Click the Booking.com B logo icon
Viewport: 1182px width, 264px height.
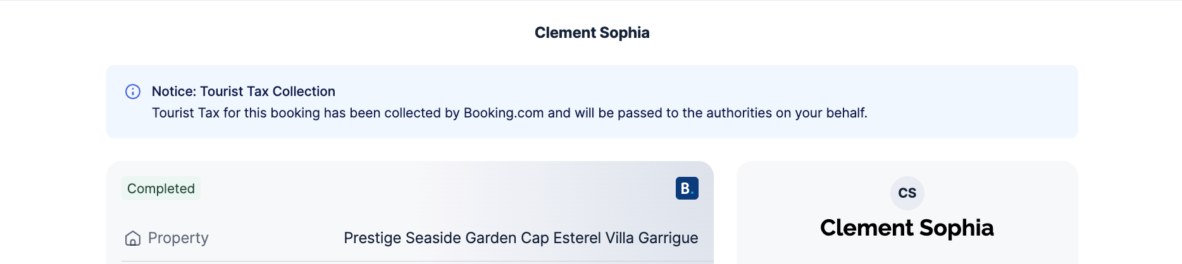point(687,188)
